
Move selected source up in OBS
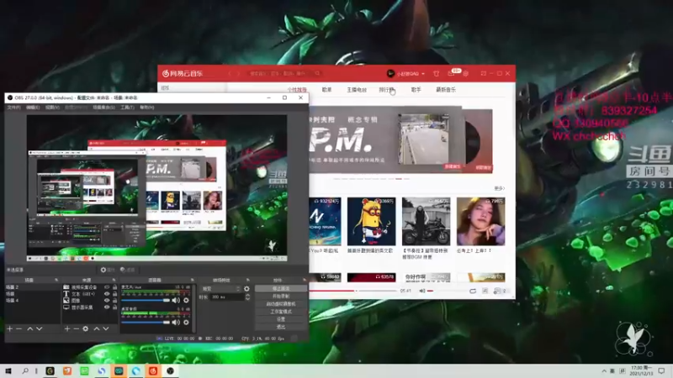(97, 328)
